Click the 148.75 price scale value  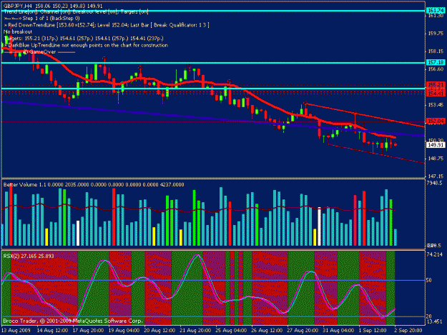(436, 159)
